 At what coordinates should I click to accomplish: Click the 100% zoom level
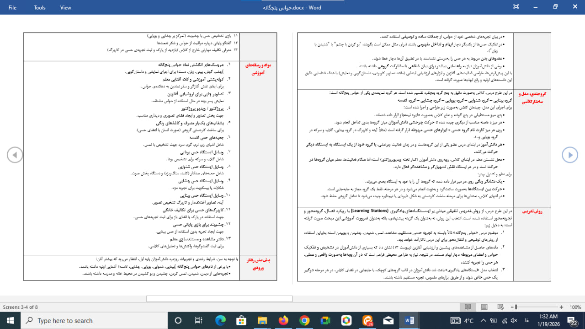pos(575,307)
